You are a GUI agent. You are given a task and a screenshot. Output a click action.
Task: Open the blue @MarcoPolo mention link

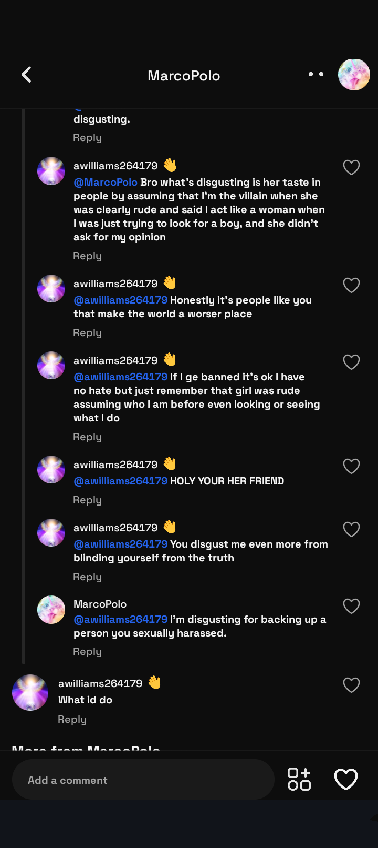106,182
